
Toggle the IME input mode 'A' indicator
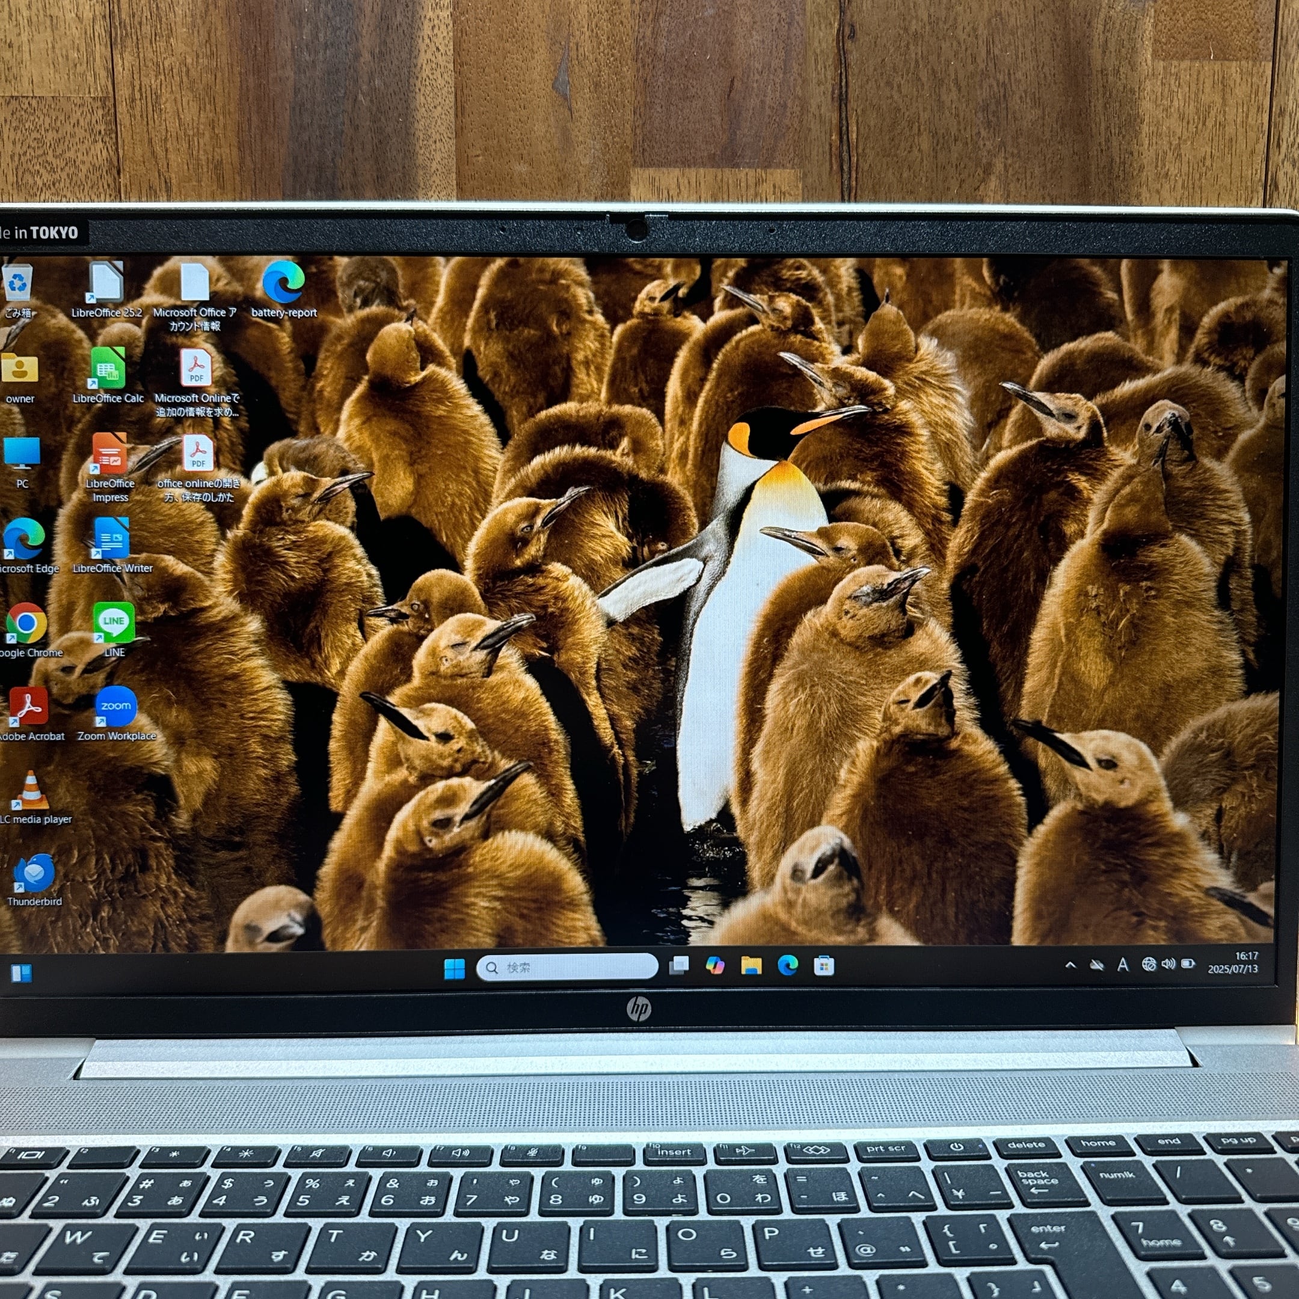[1122, 965]
